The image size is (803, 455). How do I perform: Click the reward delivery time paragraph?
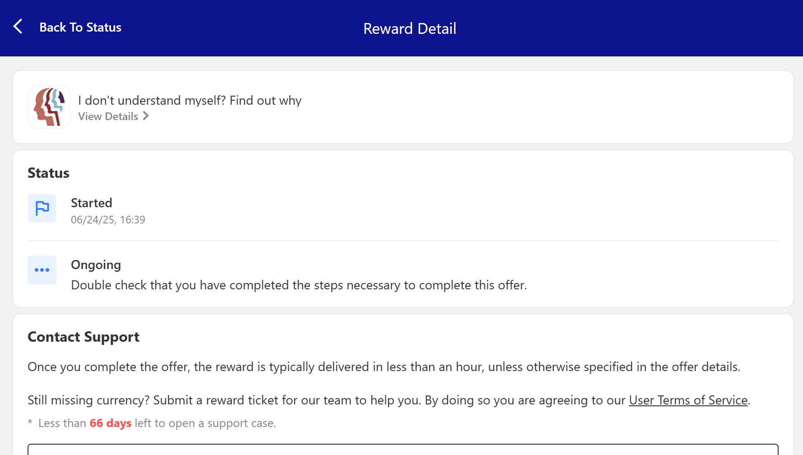(384, 367)
